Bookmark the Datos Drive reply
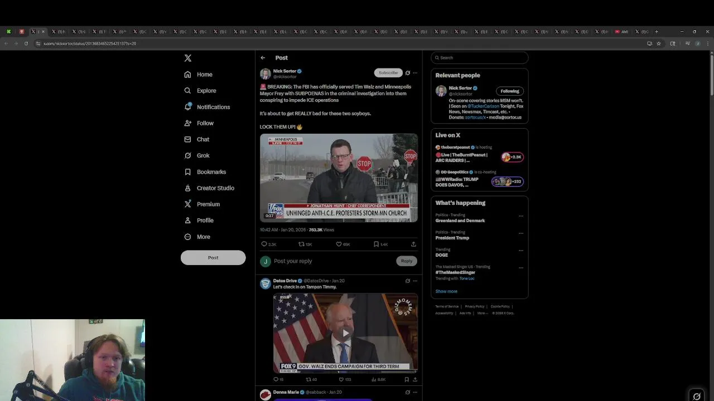The height and width of the screenshot is (401, 714). point(407,380)
